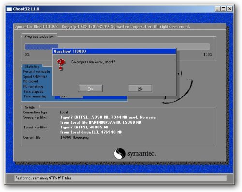Click the 'WINDOWS7.GHO' local file line
This screenshot has height=192, width=242.
pyautogui.click(x=101, y=122)
